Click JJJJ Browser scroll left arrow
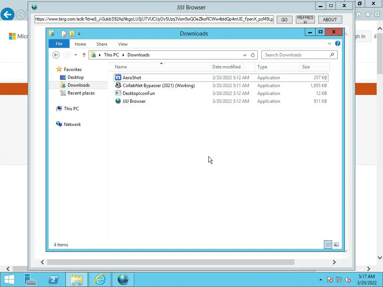This screenshot has width=383, height=287. [x=43, y=262]
